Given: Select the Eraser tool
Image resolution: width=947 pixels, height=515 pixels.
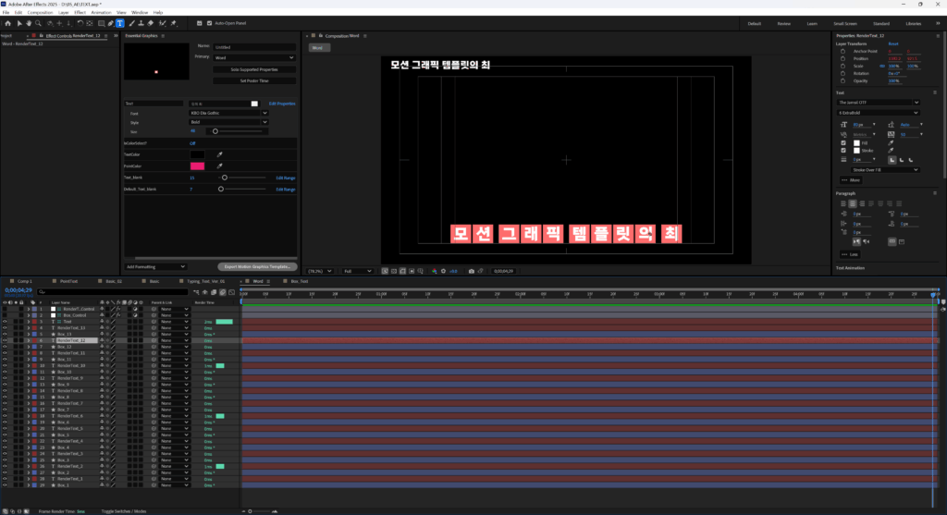Looking at the screenshot, I should tap(151, 23).
